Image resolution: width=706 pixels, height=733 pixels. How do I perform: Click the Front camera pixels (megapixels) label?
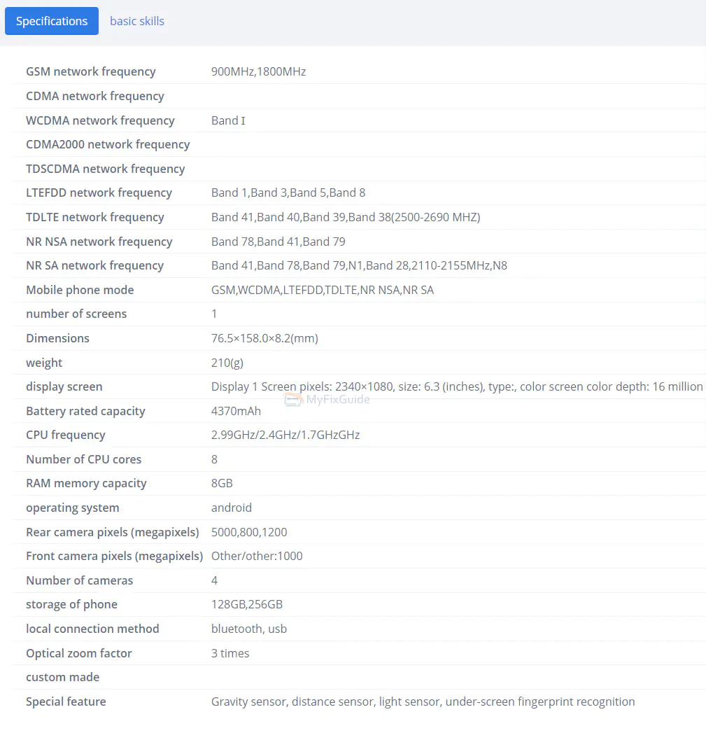(x=115, y=556)
